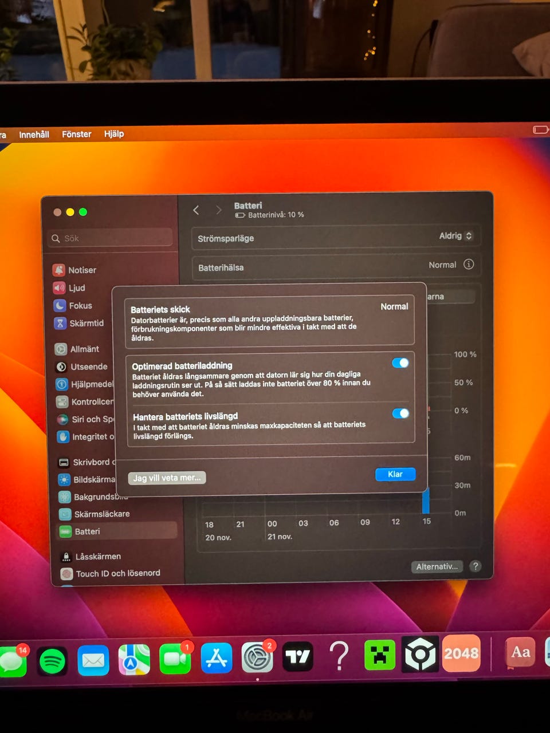Select Allmänt in the sidebar
Viewport: 550px width, 733px height.
click(x=77, y=349)
